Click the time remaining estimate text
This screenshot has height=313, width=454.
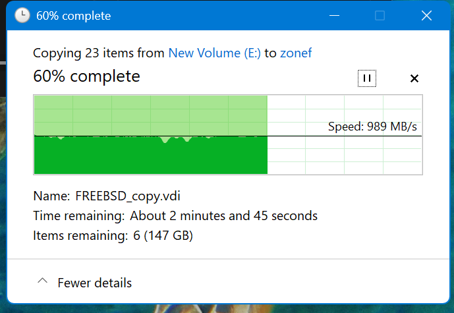223,215
